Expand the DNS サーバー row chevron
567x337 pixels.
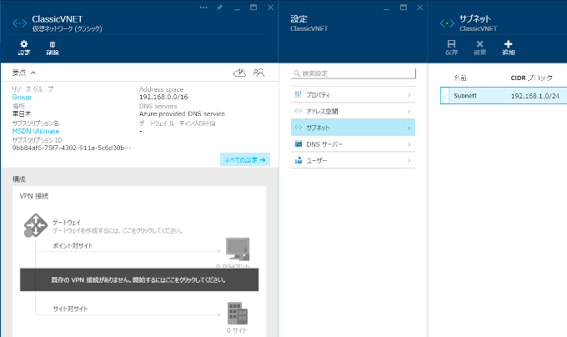click(409, 144)
